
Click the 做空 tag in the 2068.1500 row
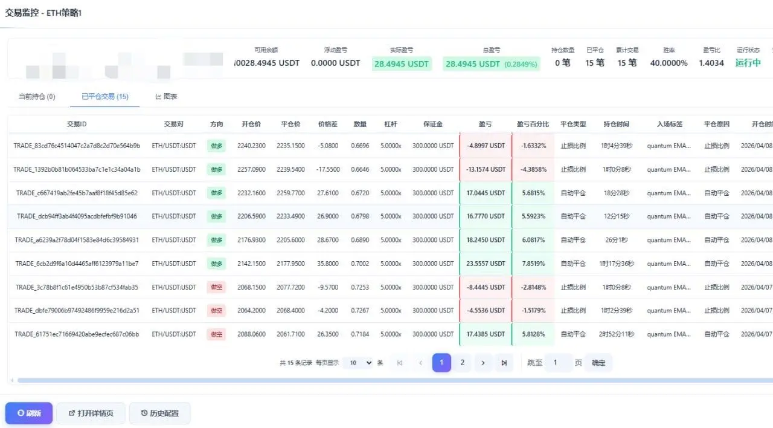pos(216,287)
